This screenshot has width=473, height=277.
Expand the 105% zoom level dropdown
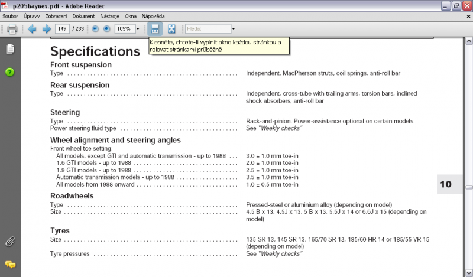138,28
